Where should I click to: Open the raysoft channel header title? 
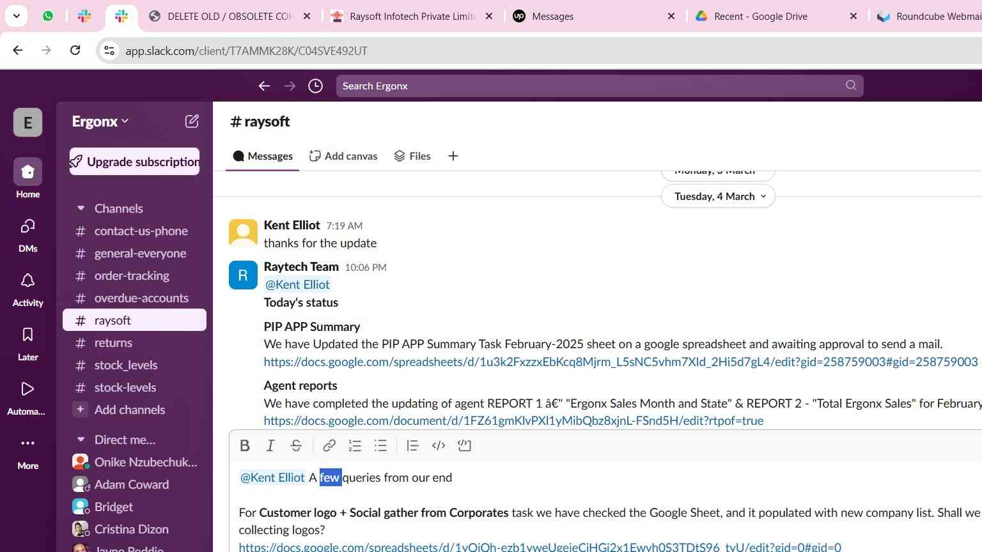[x=260, y=121]
